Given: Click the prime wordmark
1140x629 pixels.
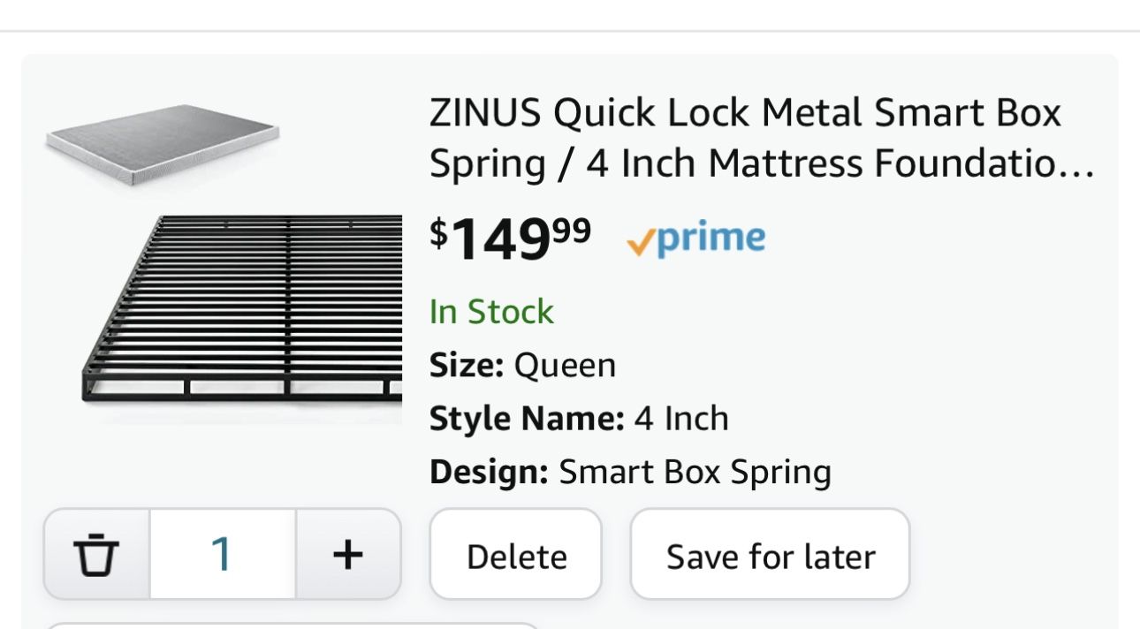Looking at the screenshot, I should (x=711, y=239).
